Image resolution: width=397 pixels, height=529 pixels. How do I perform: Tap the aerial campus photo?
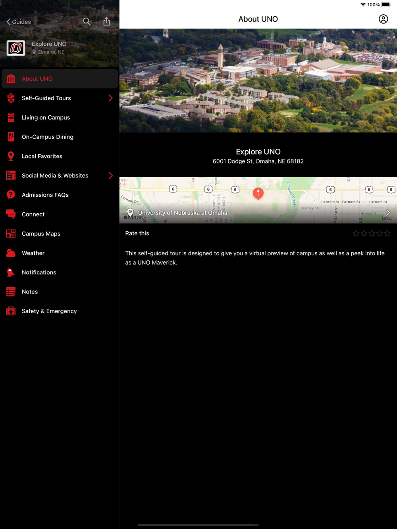[x=258, y=80]
